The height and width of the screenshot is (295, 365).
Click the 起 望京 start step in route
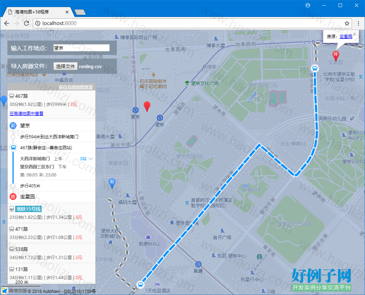pos(52,126)
